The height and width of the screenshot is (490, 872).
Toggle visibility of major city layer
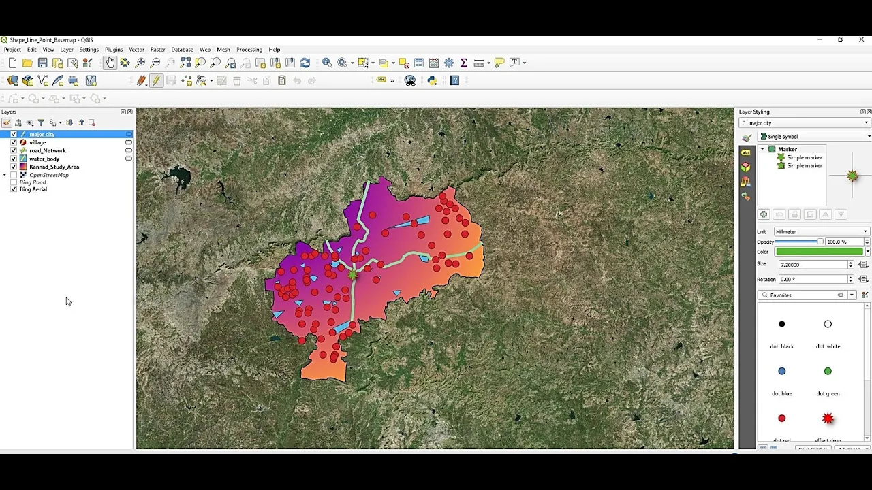pyautogui.click(x=14, y=135)
